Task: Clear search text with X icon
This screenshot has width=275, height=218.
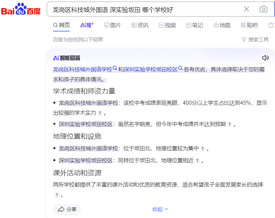Action: [x=246, y=9]
